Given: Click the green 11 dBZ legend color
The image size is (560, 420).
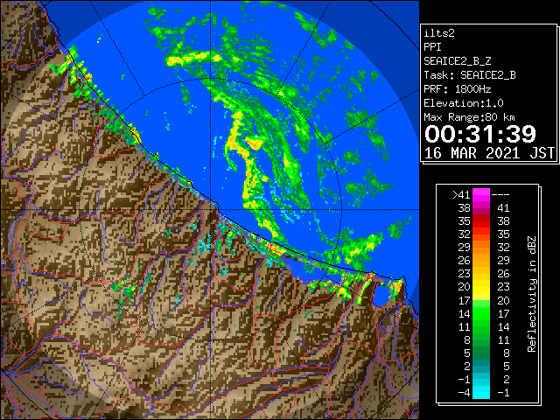Looking at the screenshot, I should pyautogui.click(x=481, y=326).
